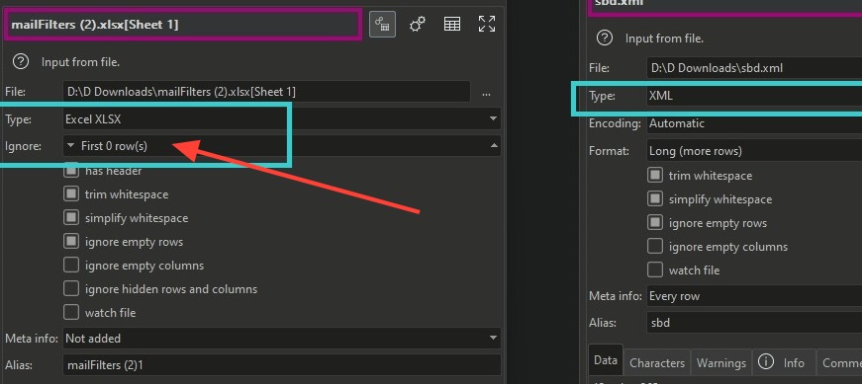Expand the First 0 row(s) ignore dropdown
Viewport: 862px width, 384px height.
click(281, 146)
